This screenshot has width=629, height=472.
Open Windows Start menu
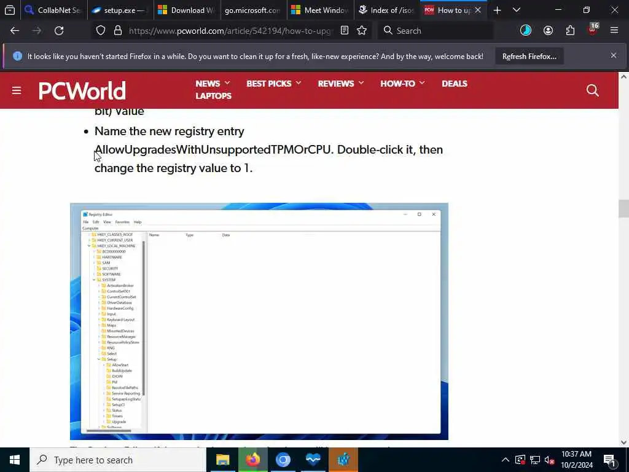[x=15, y=460]
